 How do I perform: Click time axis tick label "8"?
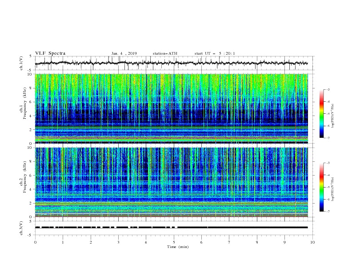257,242
